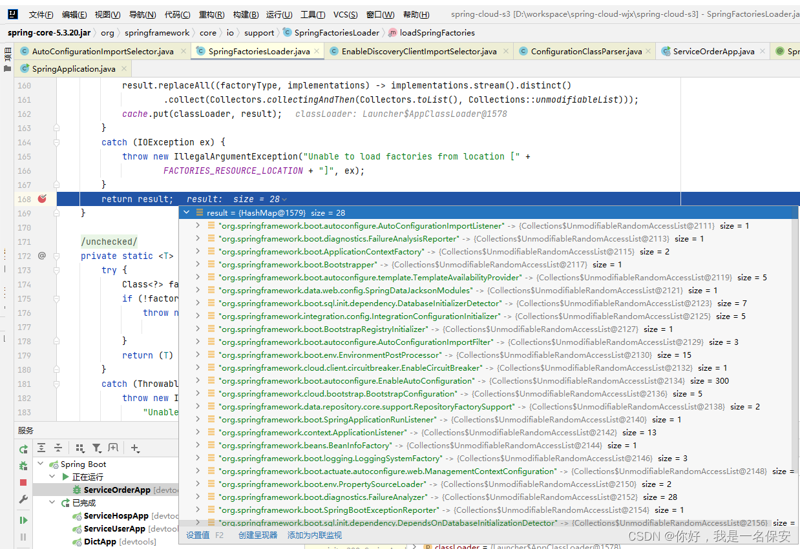
Task: Click the add service plus icon
Action: click(134, 448)
